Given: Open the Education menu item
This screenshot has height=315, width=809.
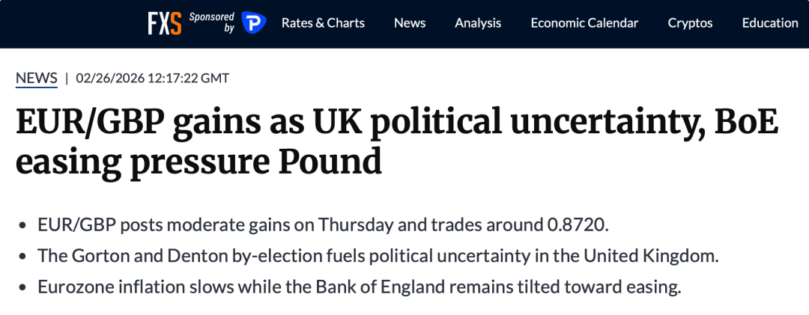Looking at the screenshot, I should coord(770,23).
